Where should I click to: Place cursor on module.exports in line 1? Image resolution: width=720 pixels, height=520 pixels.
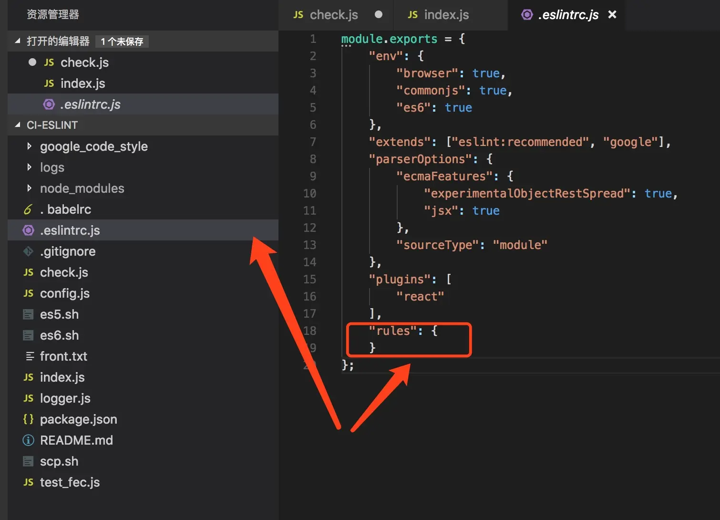(x=389, y=39)
